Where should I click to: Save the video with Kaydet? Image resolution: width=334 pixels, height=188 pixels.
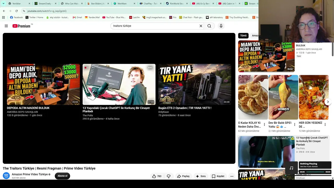tap(218, 176)
